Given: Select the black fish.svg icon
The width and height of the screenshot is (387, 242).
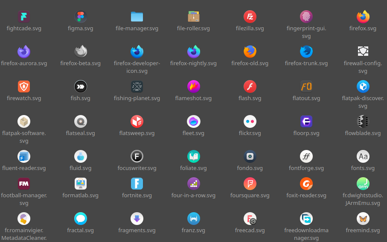Looking at the screenshot, I should [81, 86].
